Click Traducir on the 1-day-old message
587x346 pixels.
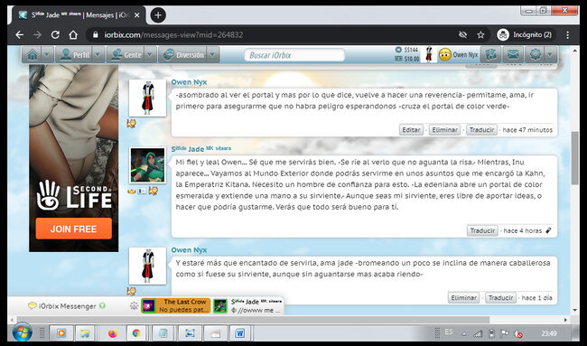[500, 298]
